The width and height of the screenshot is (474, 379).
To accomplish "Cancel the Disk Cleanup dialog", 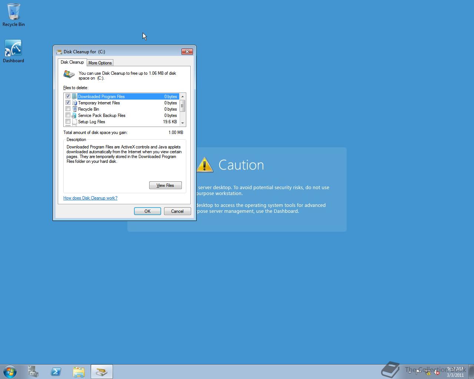I will point(177,211).
